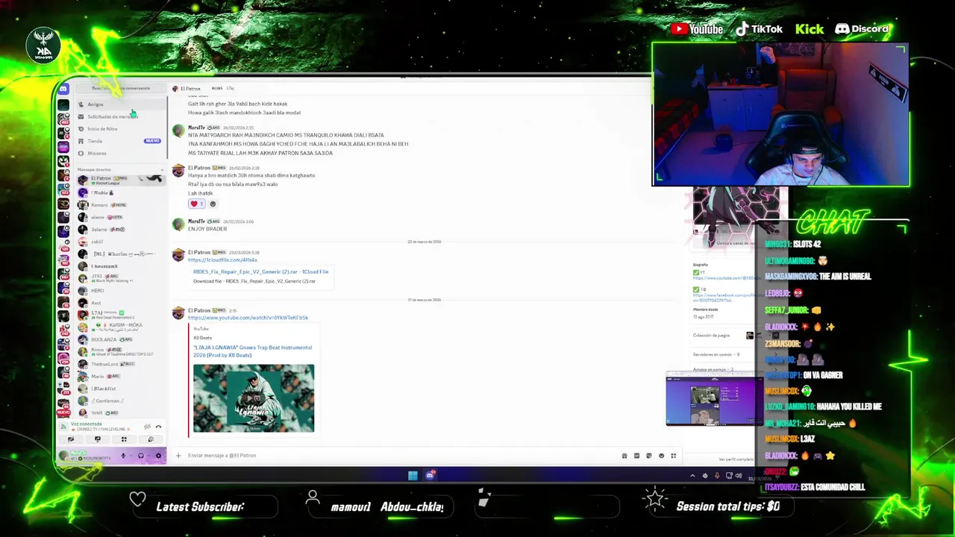Click Ver perfil completo
955x537 pixels.
pos(736,459)
